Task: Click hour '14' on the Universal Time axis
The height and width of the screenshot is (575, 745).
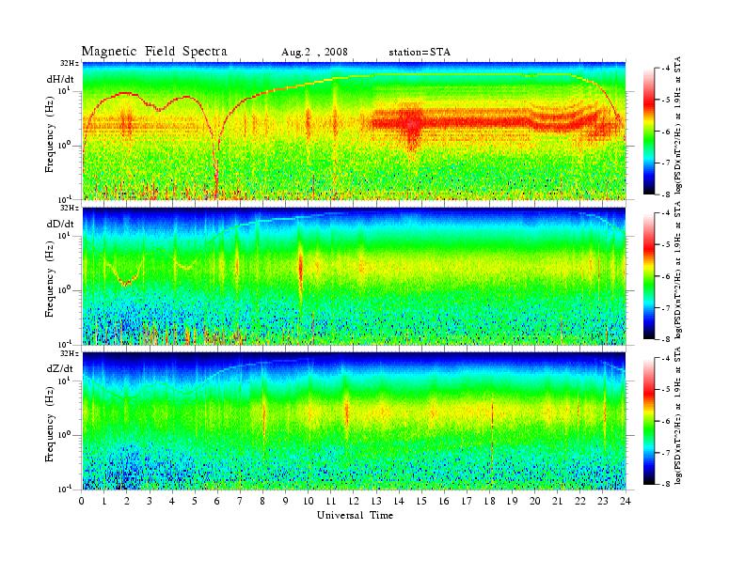Action: pos(399,501)
